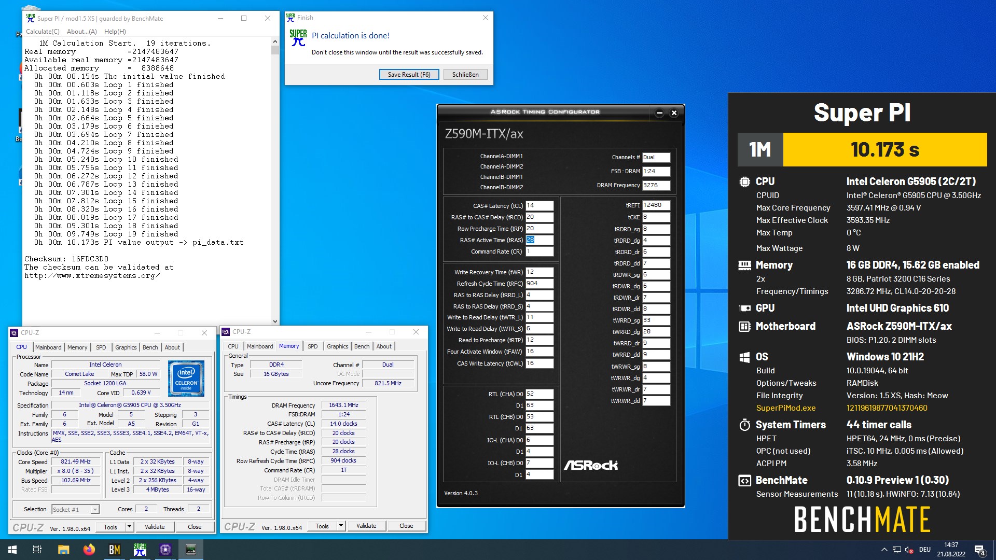Click BenchMate code bracket icon
Viewport: 996px width, 560px height.
pyautogui.click(x=744, y=480)
